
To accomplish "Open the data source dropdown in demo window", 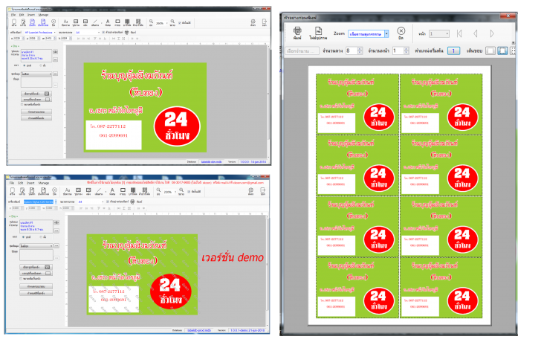I will [36, 245].
